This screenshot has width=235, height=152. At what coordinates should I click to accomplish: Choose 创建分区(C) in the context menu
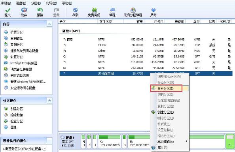click(170, 112)
